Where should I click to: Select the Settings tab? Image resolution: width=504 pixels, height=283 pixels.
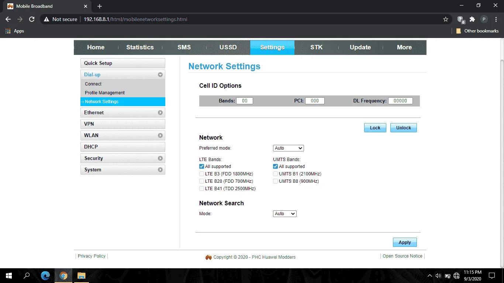coord(272,48)
